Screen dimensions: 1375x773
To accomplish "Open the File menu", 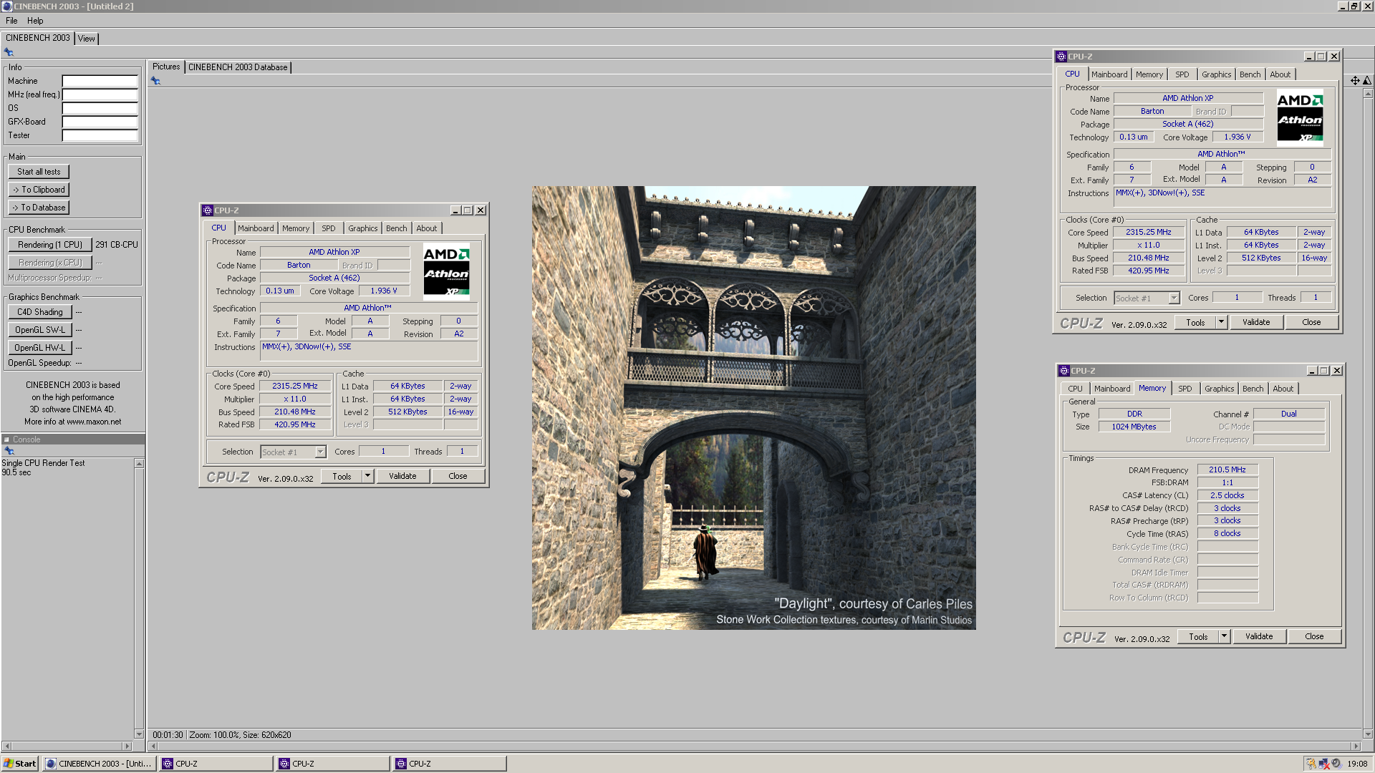I will pyautogui.click(x=11, y=21).
